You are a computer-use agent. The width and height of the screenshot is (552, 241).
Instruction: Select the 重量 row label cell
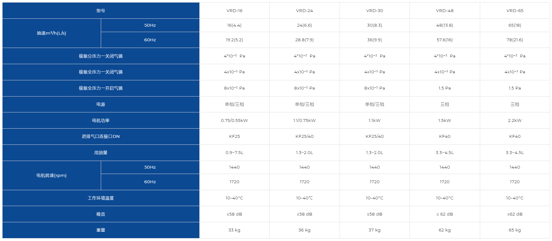click(x=101, y=230)
